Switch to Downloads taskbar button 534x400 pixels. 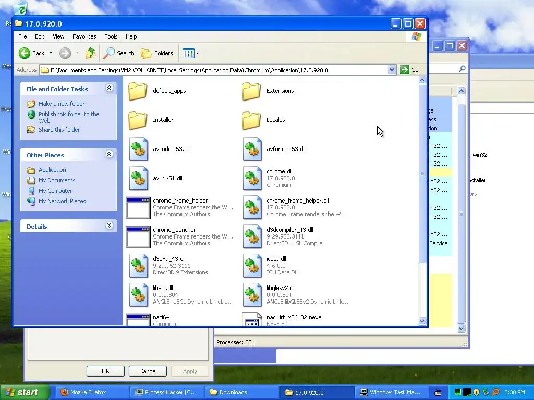click(x=241, y=392)
